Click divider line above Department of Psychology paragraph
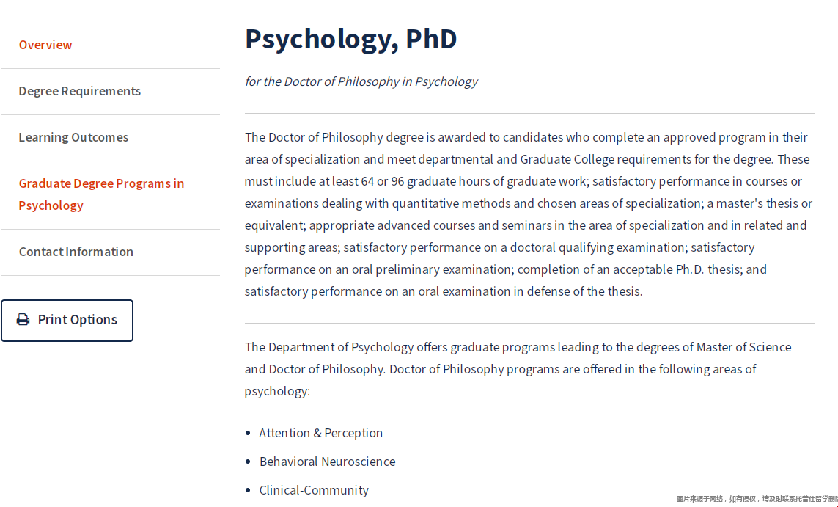838x507 pixels. pos(529,323)
